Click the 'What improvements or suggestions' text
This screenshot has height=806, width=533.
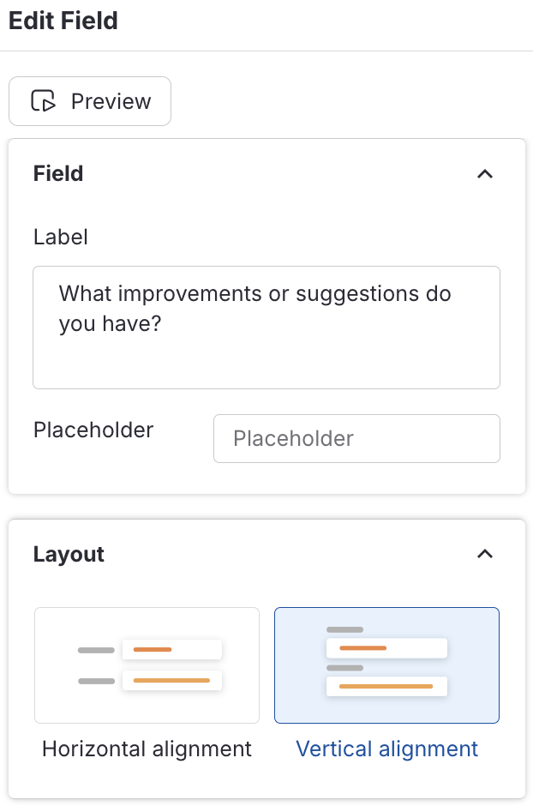click(255, 294)
